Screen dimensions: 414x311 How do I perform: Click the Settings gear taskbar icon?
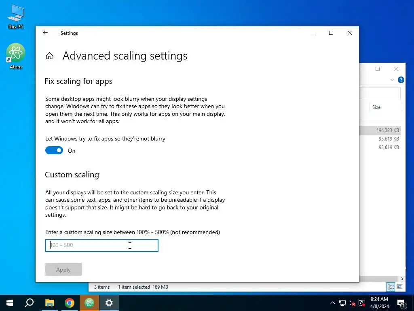tap(109, 303)
